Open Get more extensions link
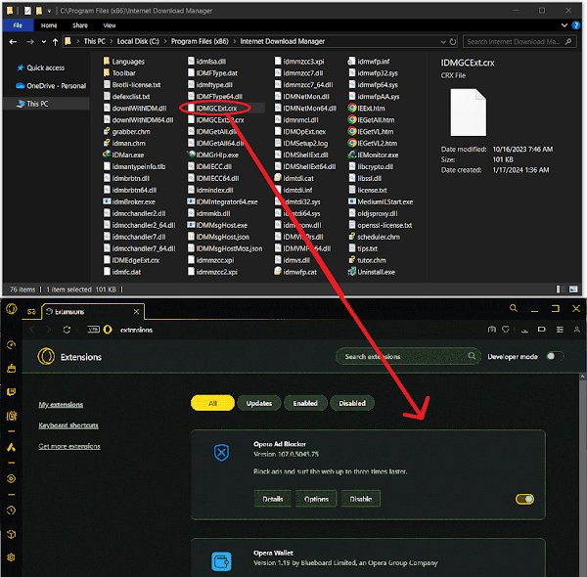Screen dimensions: 587x577 point(69,446)
